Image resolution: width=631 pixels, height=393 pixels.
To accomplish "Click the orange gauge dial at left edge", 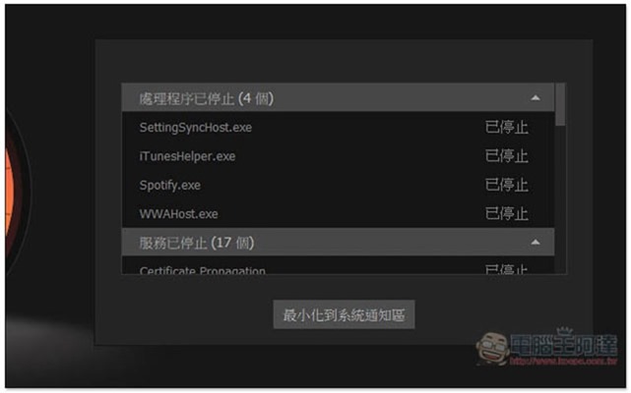I will [x=12, y=192].
